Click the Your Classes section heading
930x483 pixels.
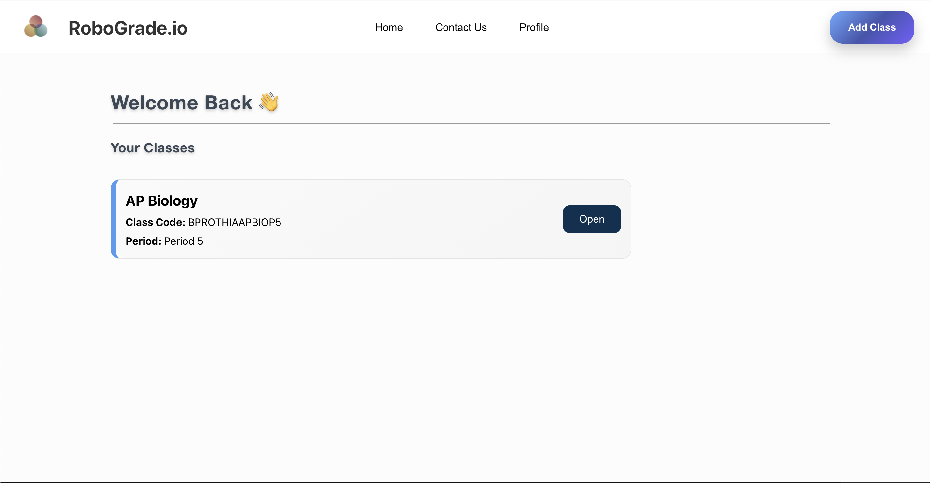click(x=152, y=148)
